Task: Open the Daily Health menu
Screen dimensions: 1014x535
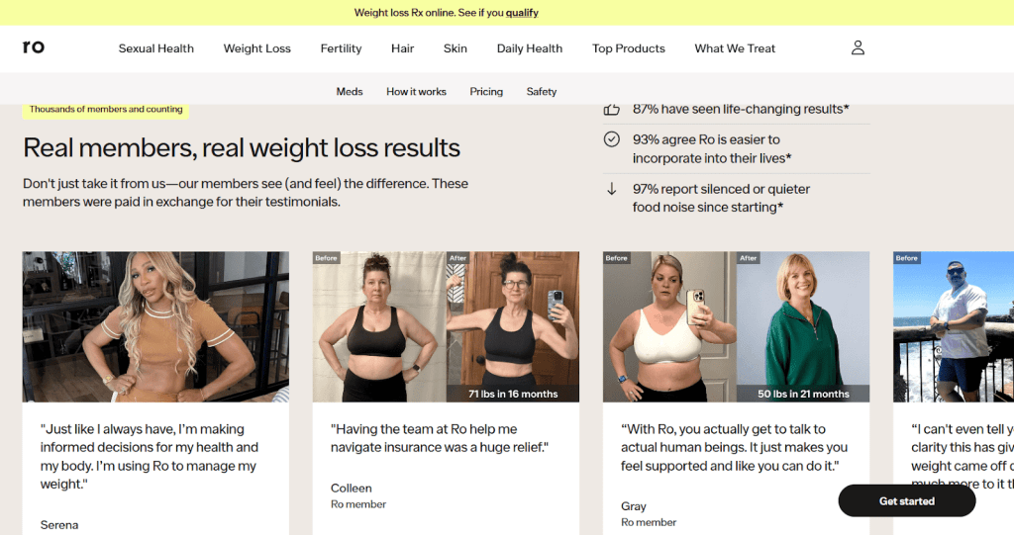Action: point(530,48)
